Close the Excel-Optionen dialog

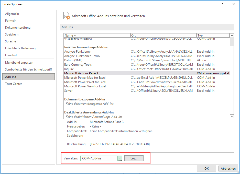click(233, 4)
